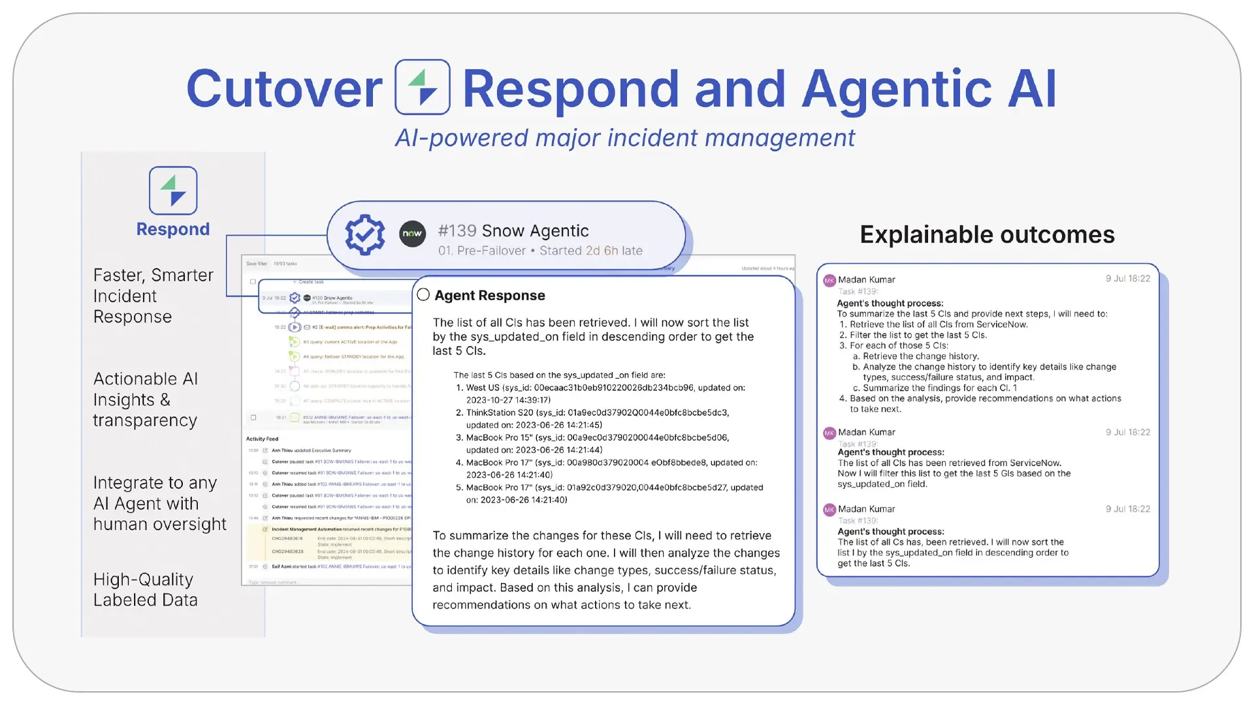The height and width of the screenshot is (705, 1254).
Task: Click the green play icon on task #3 query
Action: click(295, 341)
